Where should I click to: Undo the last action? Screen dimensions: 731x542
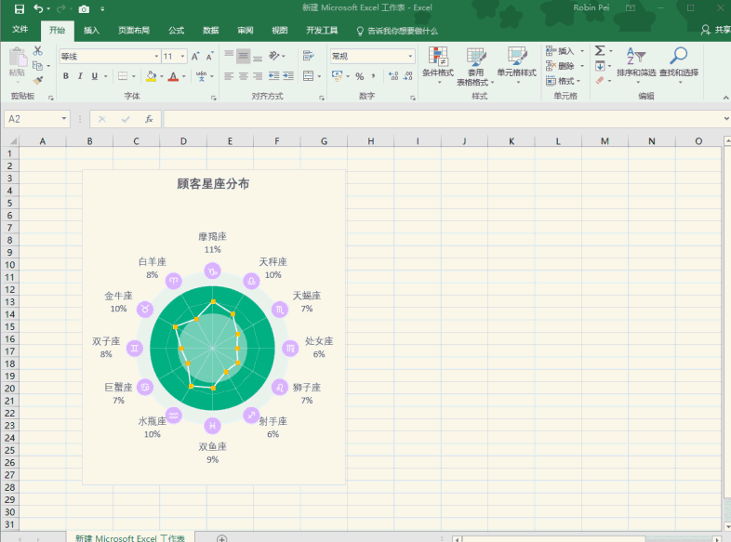point(38,9)
